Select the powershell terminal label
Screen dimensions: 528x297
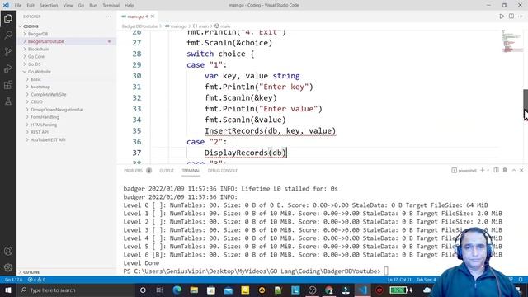click(x=464, y=171)
